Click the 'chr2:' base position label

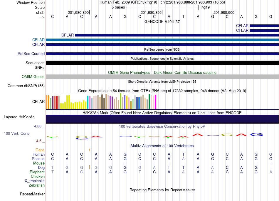pyautogui.click(x=40, y=12)
